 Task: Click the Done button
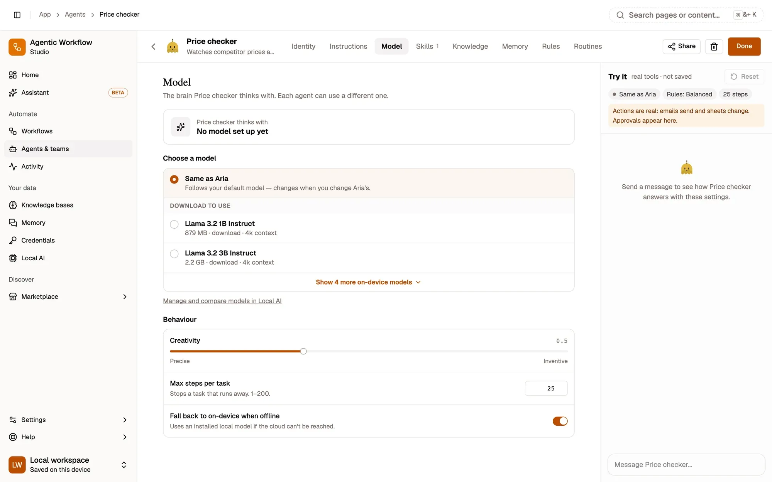pos(744,46)
